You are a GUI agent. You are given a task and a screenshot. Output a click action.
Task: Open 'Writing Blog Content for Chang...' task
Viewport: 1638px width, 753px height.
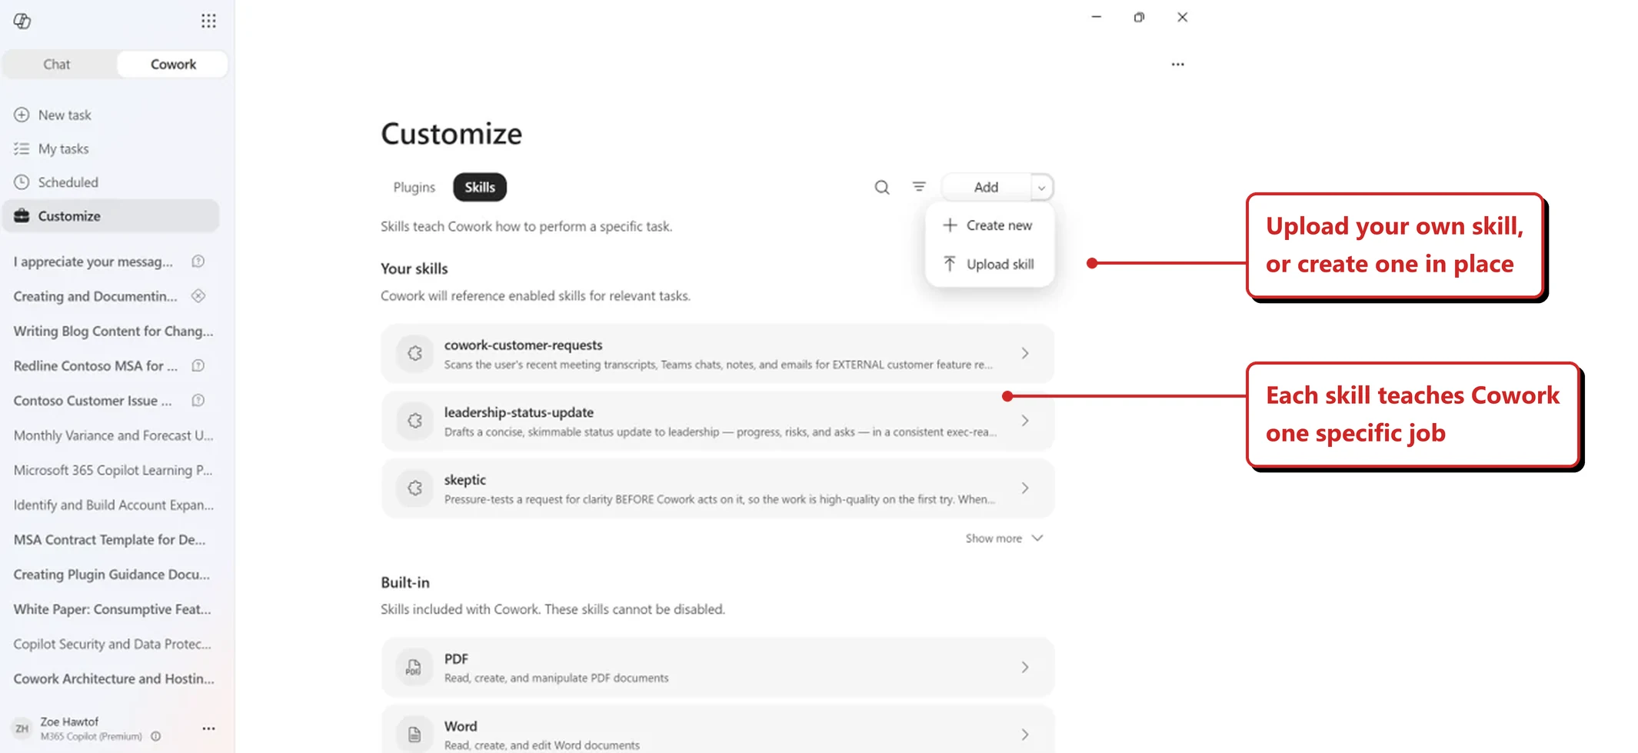tap(114, 331)
